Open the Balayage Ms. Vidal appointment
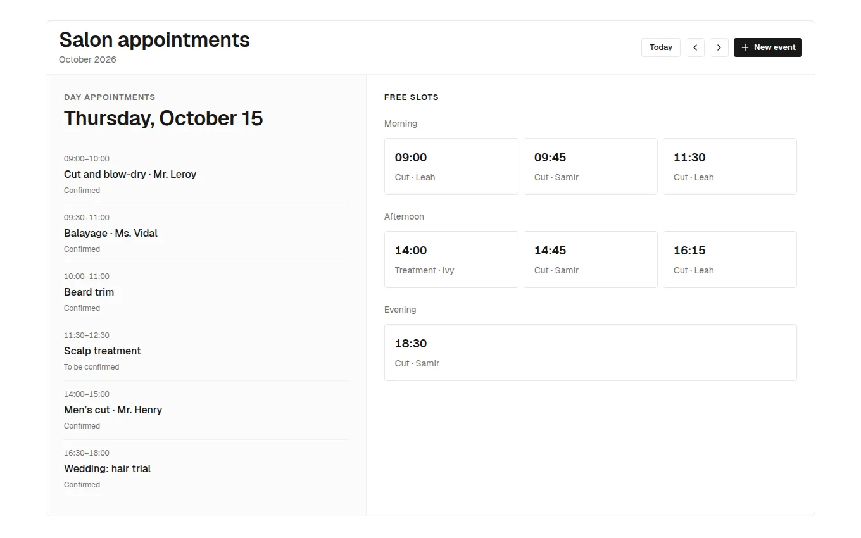Viewport: 861px width, 538px height. pos(206,234)
